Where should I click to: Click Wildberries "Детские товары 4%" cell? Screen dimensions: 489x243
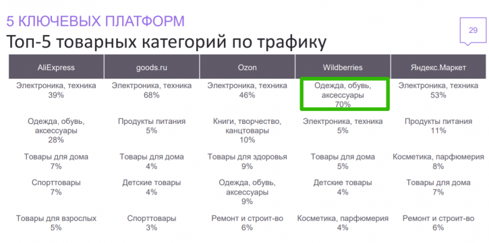343,187
